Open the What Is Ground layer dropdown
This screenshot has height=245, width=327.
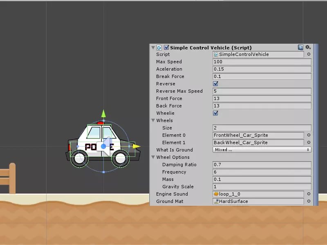[x=262, y=150]
